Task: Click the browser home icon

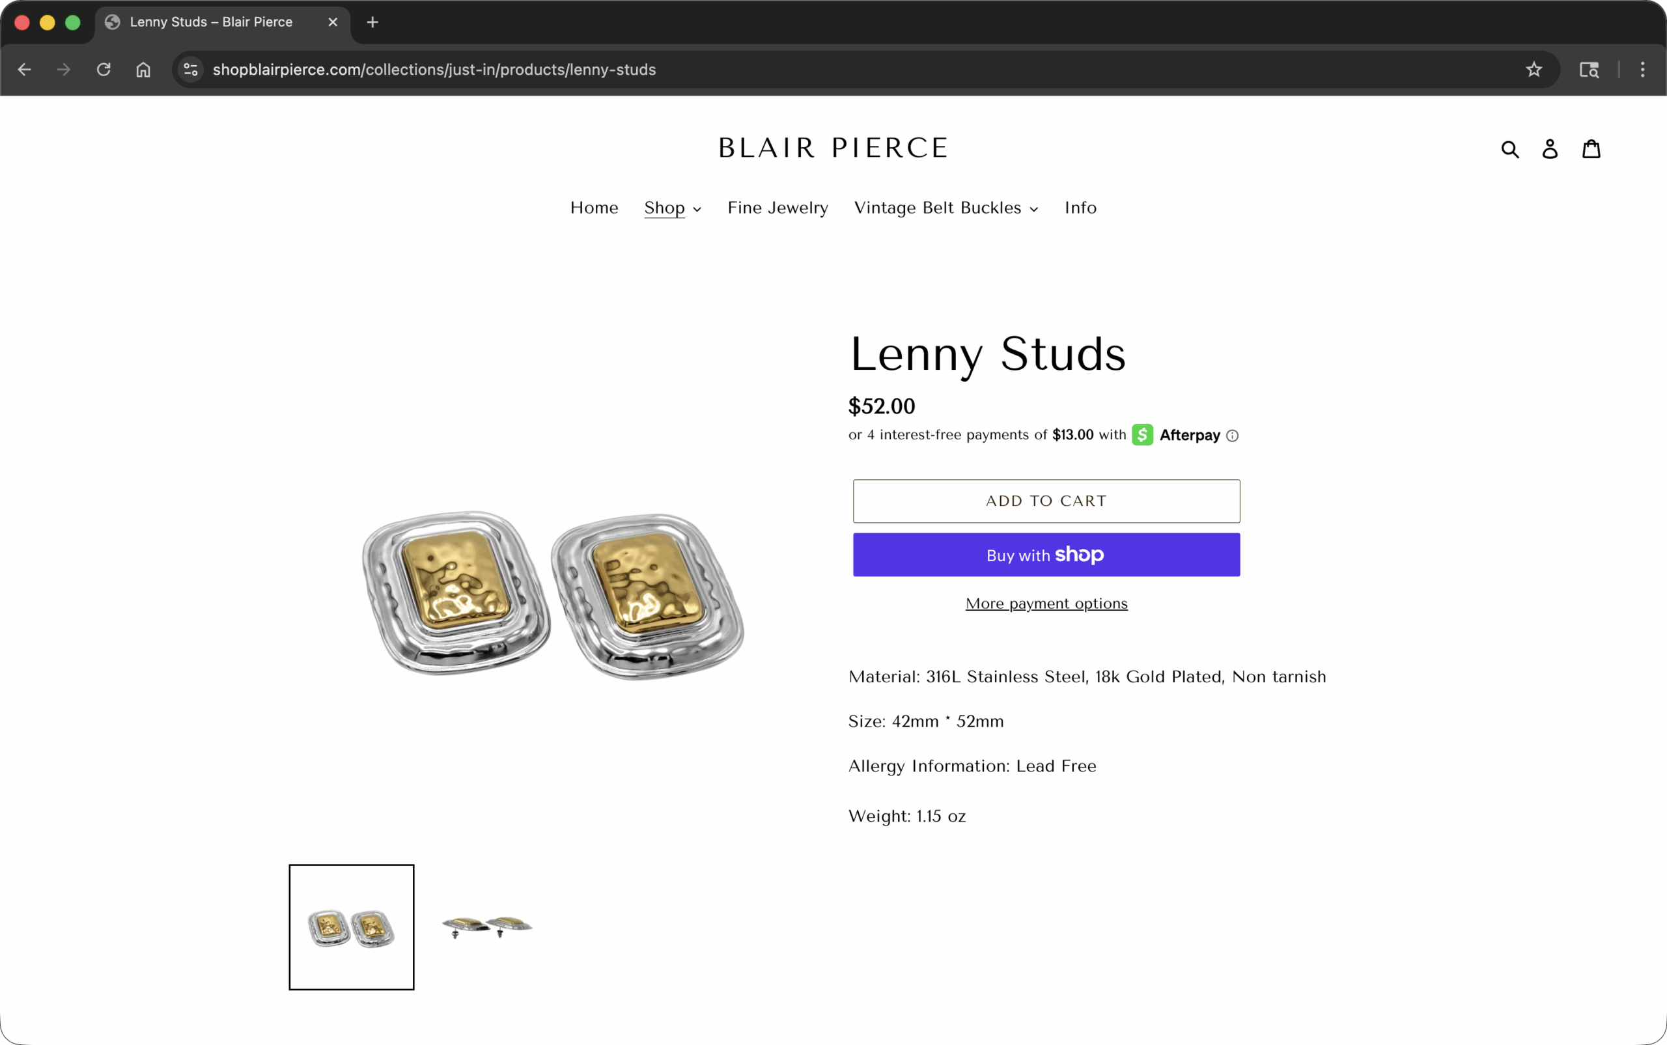Action: pos(143,69)
